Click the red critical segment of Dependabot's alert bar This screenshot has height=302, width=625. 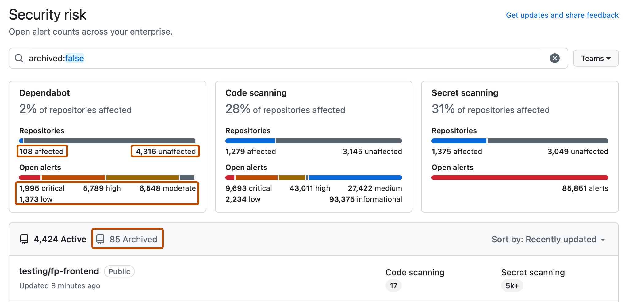tap(29, 177)
